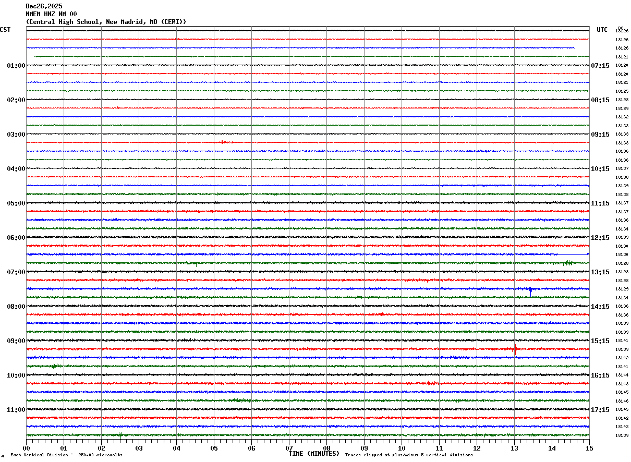
Task: Select the 03:00 CST row label
Action: tap(16, 135)
